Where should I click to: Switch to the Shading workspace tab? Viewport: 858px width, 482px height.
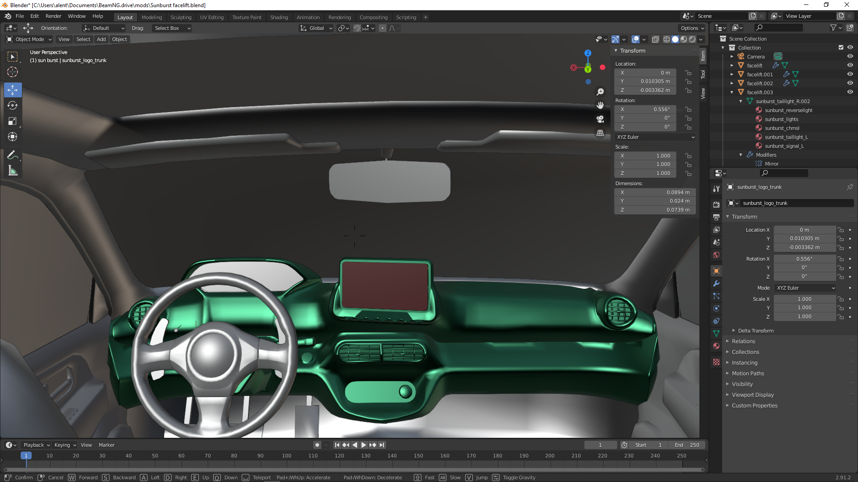(279, 17)
